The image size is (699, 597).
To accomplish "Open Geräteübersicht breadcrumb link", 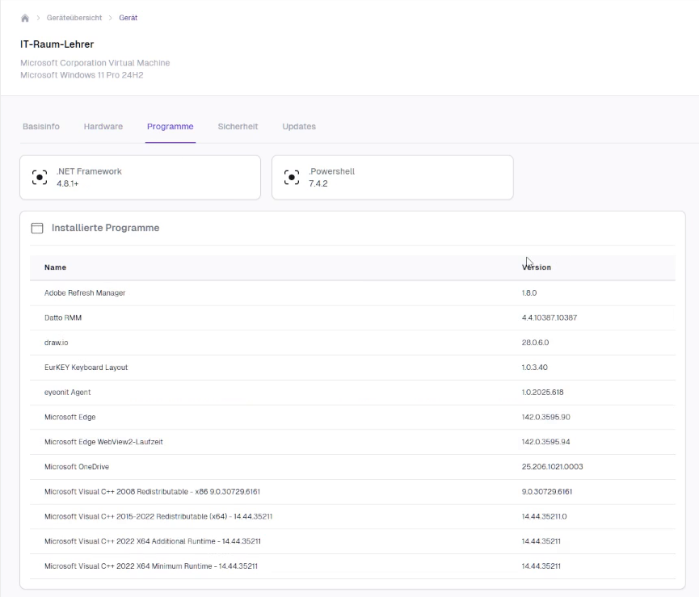I will (x=74, y=18).
